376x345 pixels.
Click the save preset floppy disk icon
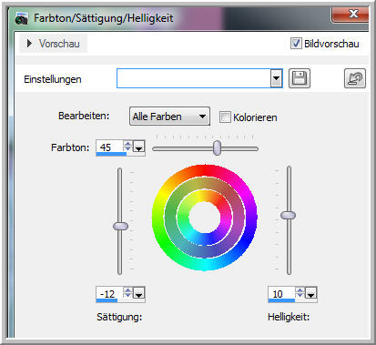pyautogui.click(x=300, y=78)
